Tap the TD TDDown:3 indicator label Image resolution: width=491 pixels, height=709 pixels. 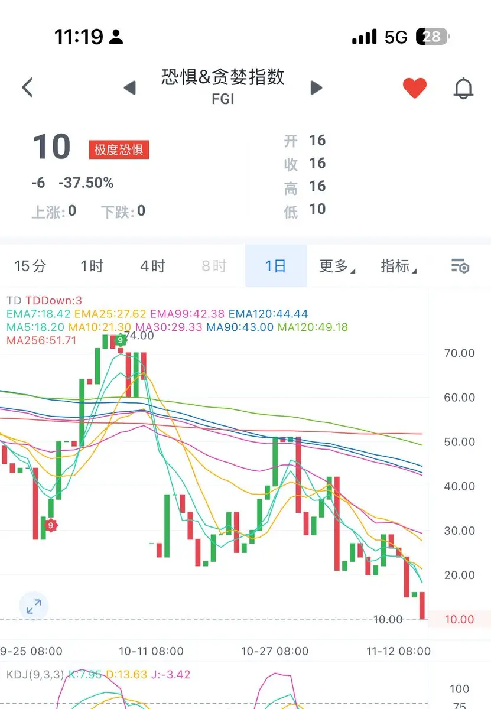tap(44, 301)
